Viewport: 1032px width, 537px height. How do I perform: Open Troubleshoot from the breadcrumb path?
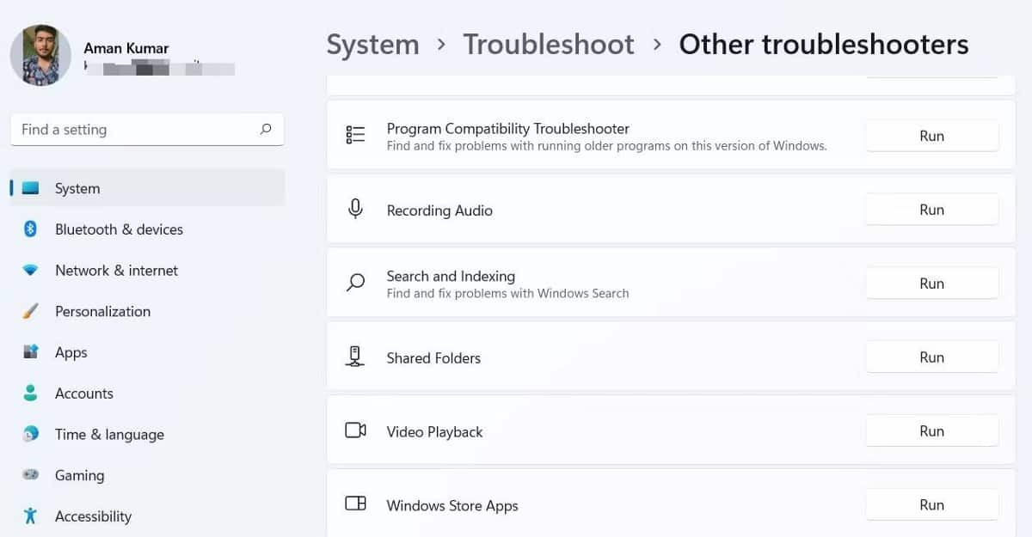pyautogui.click(x=548, y=44)
